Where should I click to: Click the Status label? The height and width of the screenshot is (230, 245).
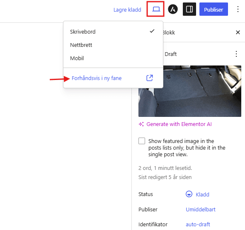click(x=146, y=194)
